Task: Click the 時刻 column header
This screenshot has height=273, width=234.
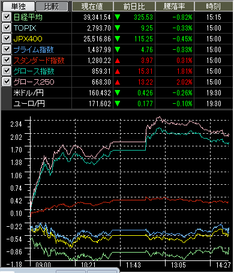Action: click(x=214, y=7)
